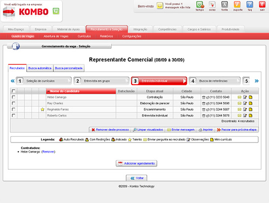Open mini-currículo icon for Reginaldo Farias
The height and width of the screenshot is (203, 269).
250,109
